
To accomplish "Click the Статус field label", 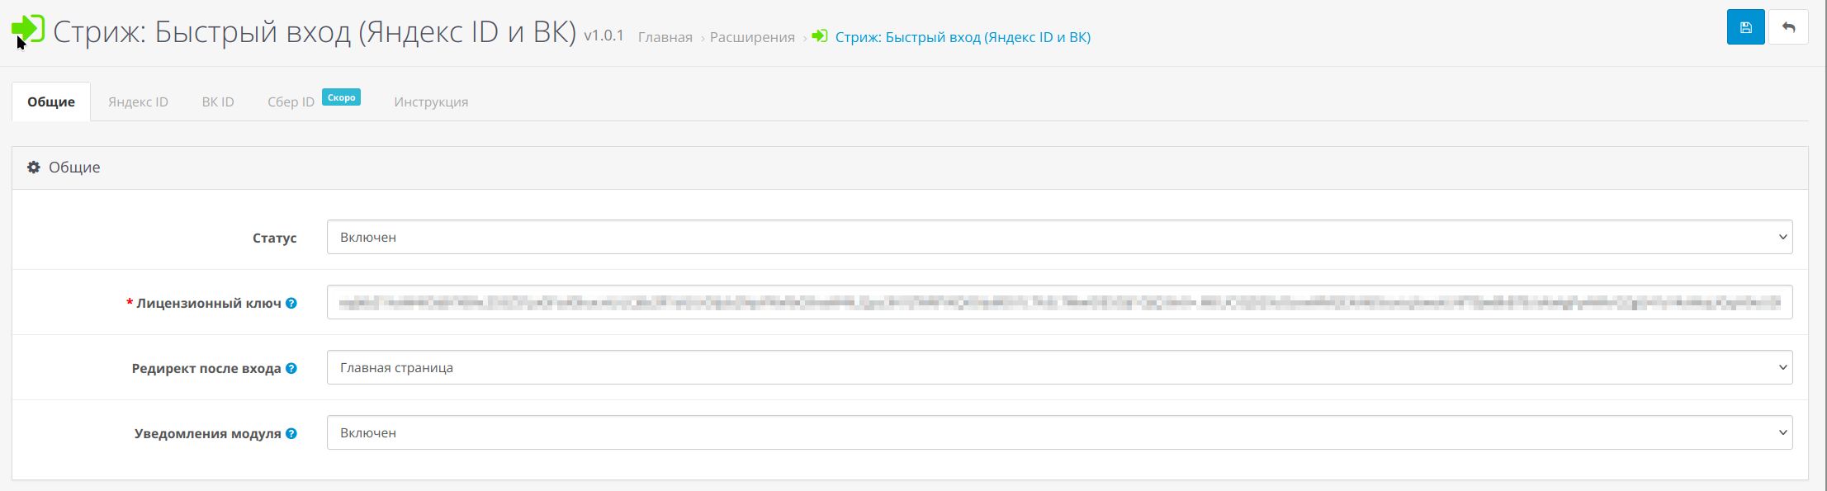I will [x=275, y=238].
